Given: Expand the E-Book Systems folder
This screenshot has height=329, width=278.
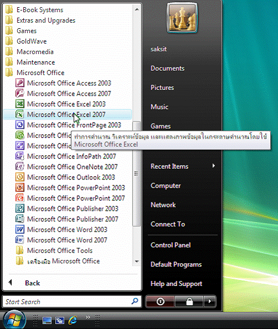Looking at the screenshot, I should coord(34,10).
